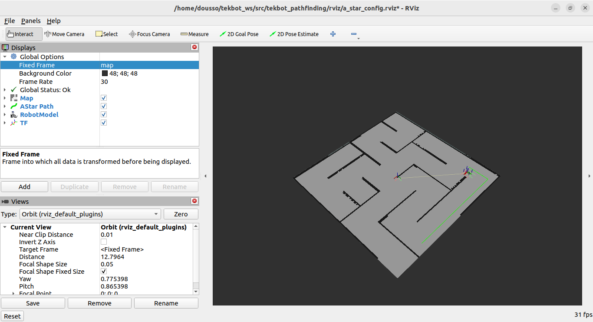This screenshot has width=593, height=322.
Task: Activate the 2D Goal Pose tool
Action: coord(239,34)
